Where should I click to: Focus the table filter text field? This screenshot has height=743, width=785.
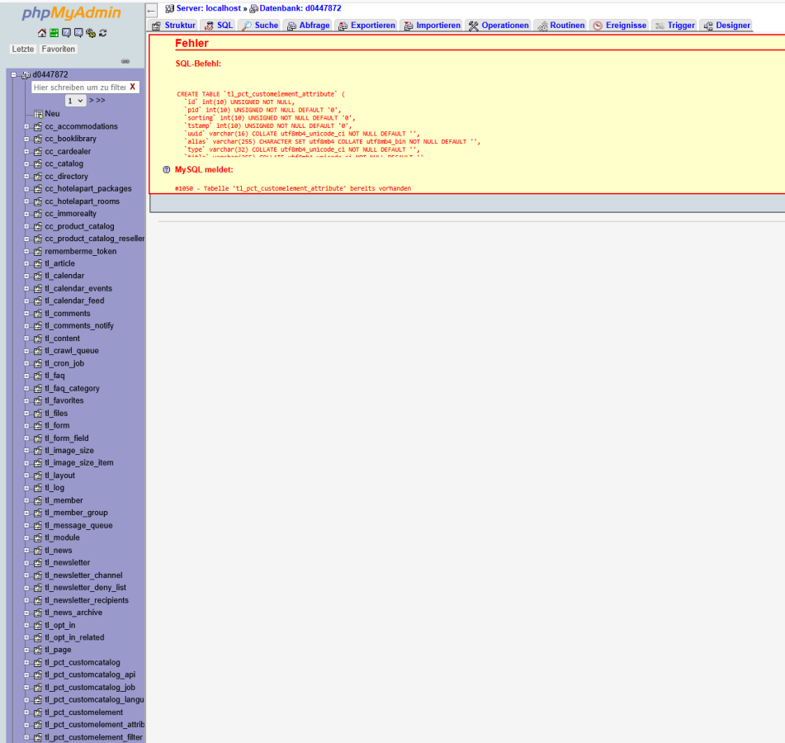click(78, 87)
